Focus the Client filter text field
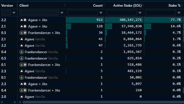Image resolution: width=184 pixels, height=104 pixels. pyautogui.click(x=39, y=13)
